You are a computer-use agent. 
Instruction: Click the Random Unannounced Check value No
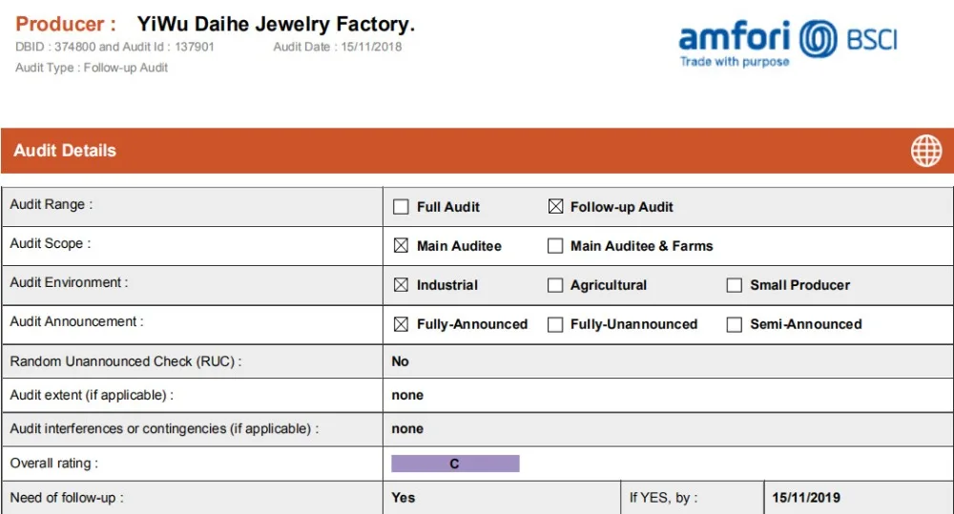401,361
